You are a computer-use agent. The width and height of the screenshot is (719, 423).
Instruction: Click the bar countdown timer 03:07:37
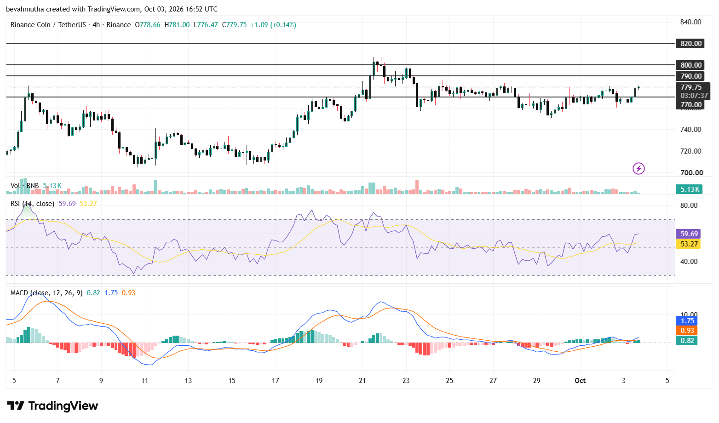point(694,96)
